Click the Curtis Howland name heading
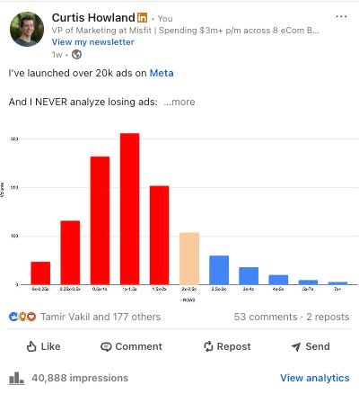This screenshot has height=394, width=359. pos(93,18)
